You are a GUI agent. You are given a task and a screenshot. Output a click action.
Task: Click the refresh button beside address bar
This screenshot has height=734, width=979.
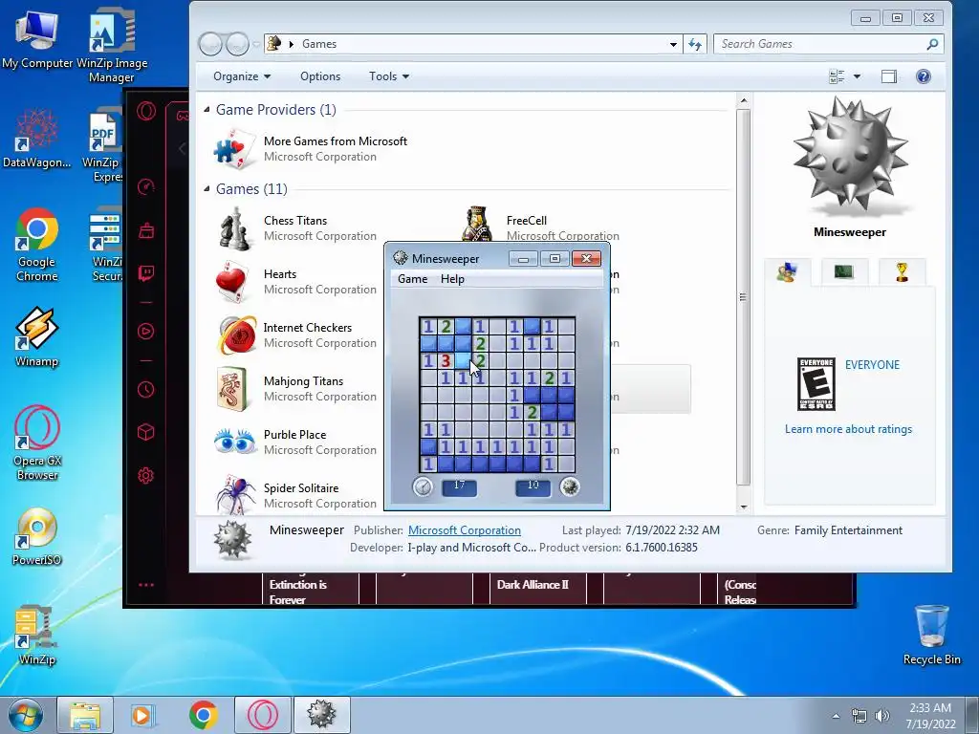point(695,44)
